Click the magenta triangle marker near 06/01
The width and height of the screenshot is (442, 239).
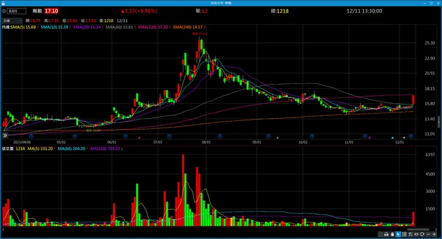(x=139, y=138)
